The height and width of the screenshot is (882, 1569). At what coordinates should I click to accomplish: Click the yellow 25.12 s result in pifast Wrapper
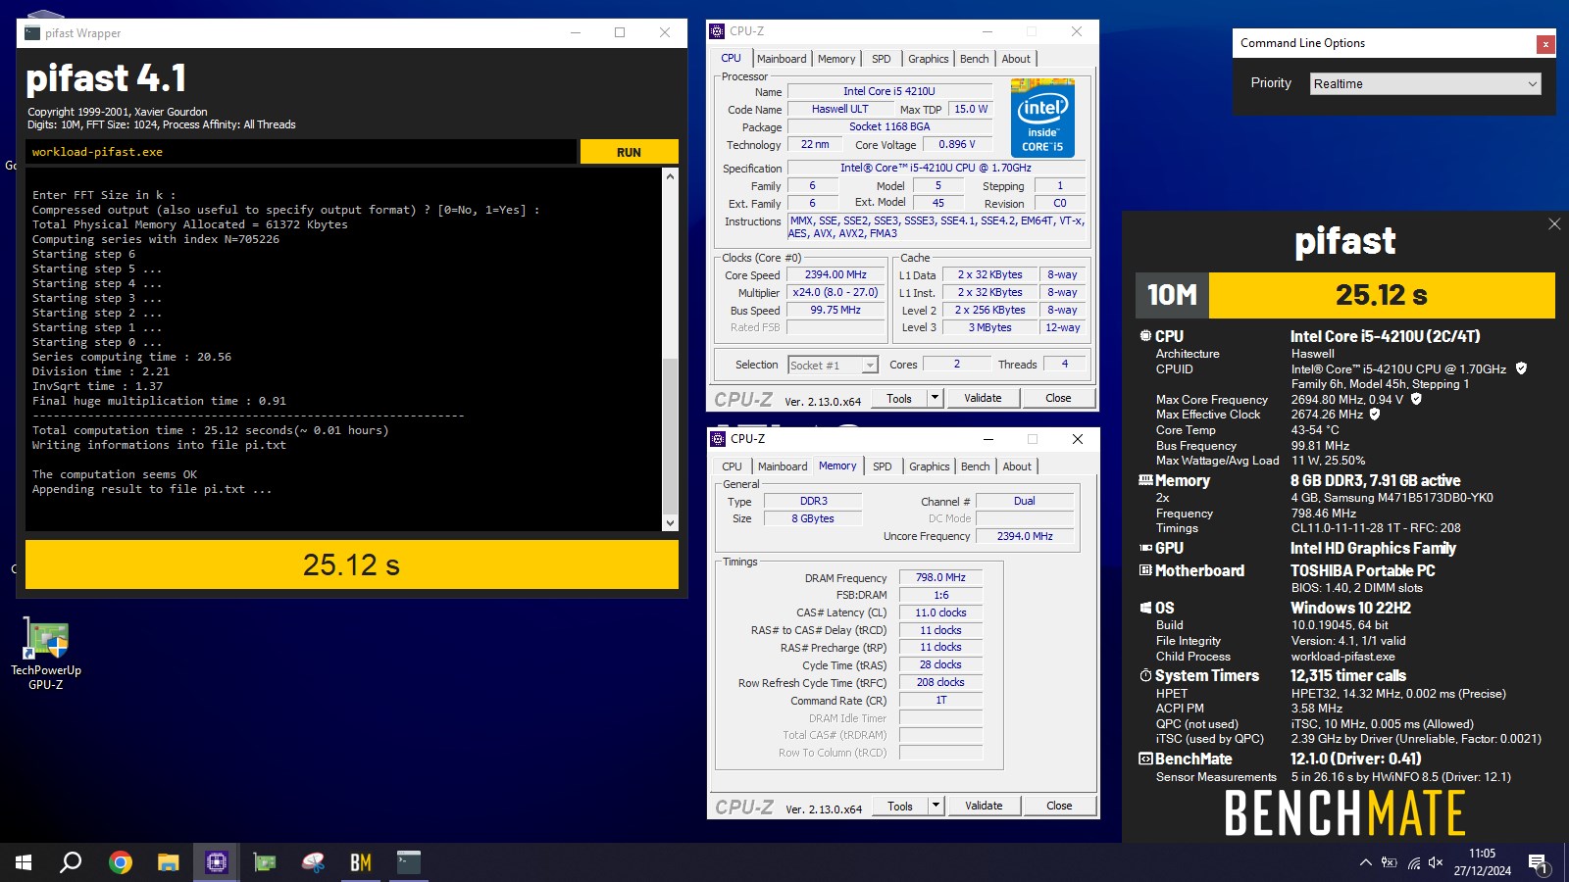click(x=351, y=564)
